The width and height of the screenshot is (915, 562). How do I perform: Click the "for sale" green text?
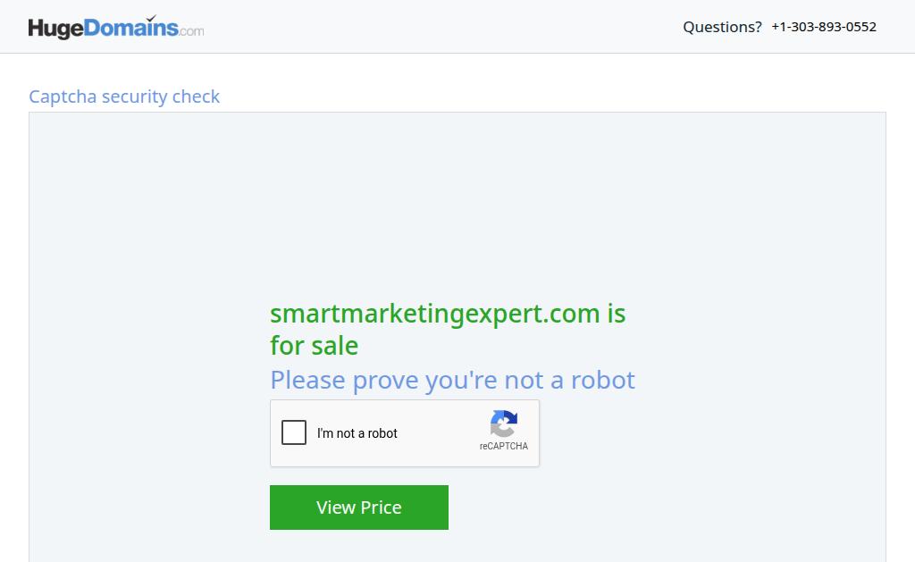(314, 346)
